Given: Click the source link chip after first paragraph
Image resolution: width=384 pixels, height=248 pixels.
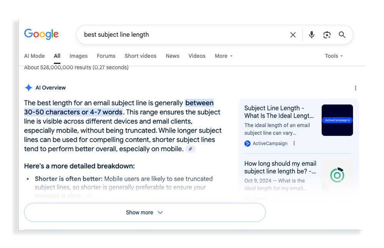Looking at the screenshot, I should 190,149.
